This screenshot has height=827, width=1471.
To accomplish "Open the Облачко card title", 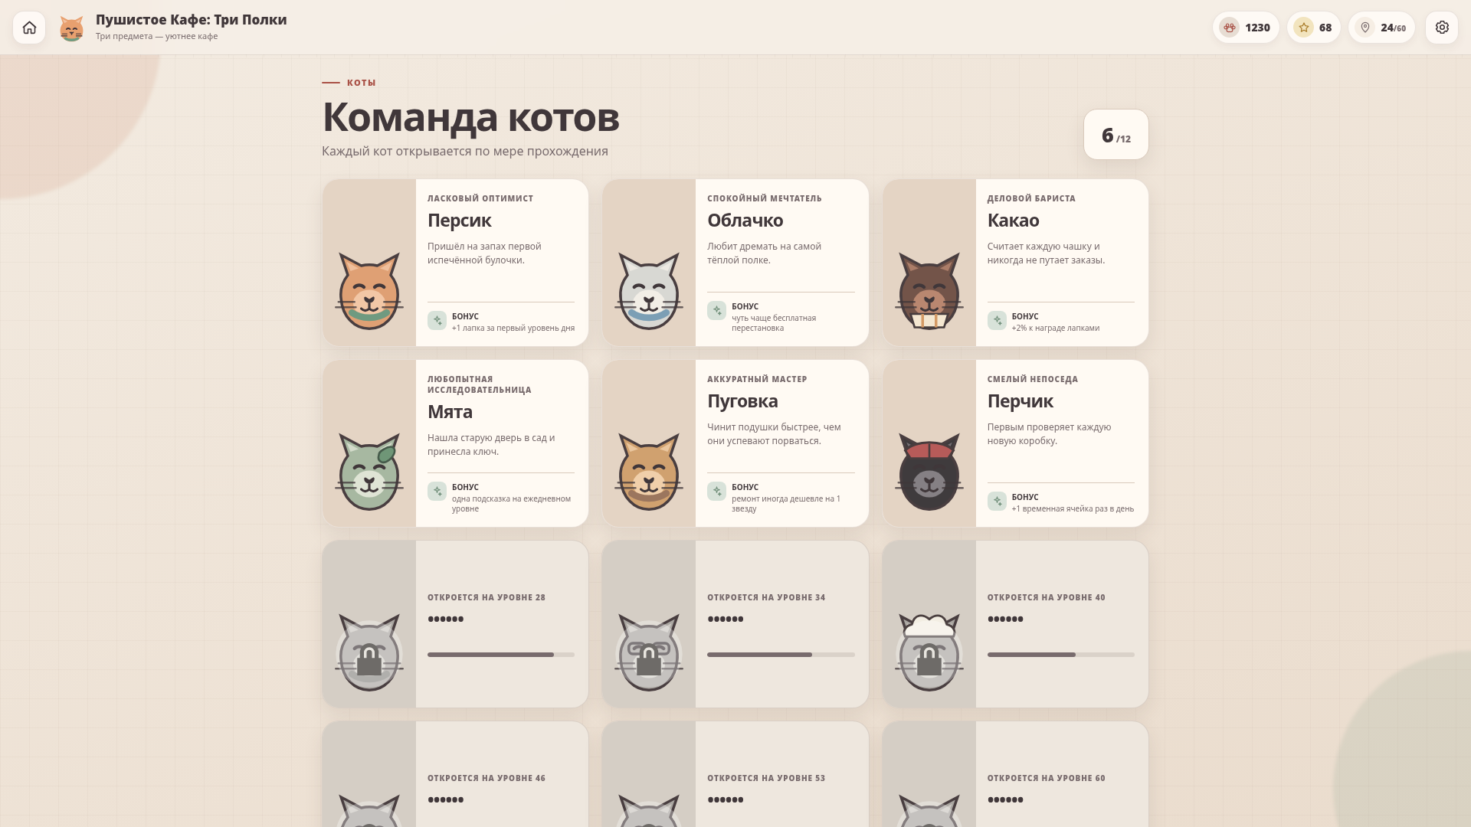I will (745, 221).
